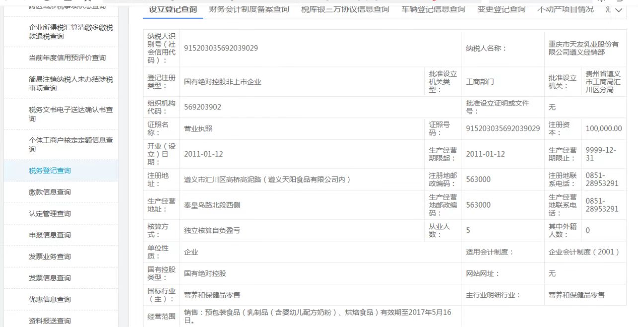The image size is (638, 327).
Task: Open the 财务会计制度备案查询 tab
Action: coord(249,9)
